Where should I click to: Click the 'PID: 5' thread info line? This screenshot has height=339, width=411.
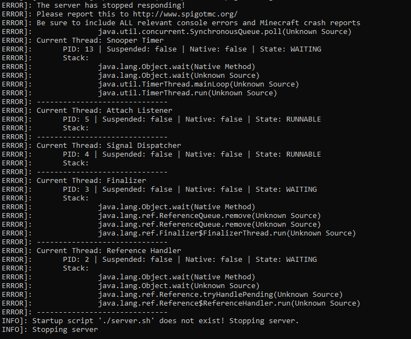tap(192, 119)
